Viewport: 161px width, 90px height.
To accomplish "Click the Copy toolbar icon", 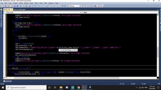I will click(23, 6).
